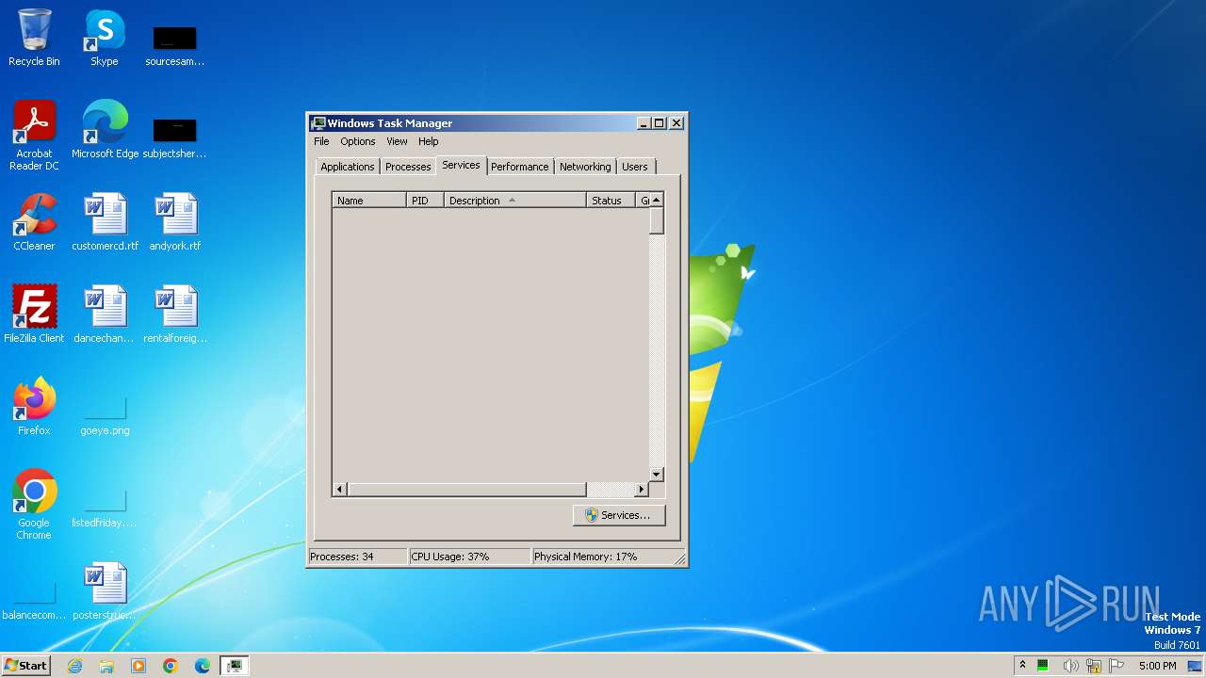Click the vertical scrollbar down arrow
This screenshot has width=1206, height=678.
coord(657,475)
